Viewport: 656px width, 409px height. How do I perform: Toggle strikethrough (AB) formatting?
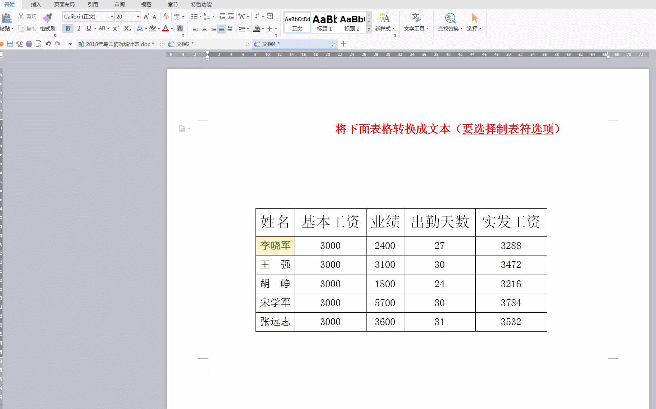[102, 28]
